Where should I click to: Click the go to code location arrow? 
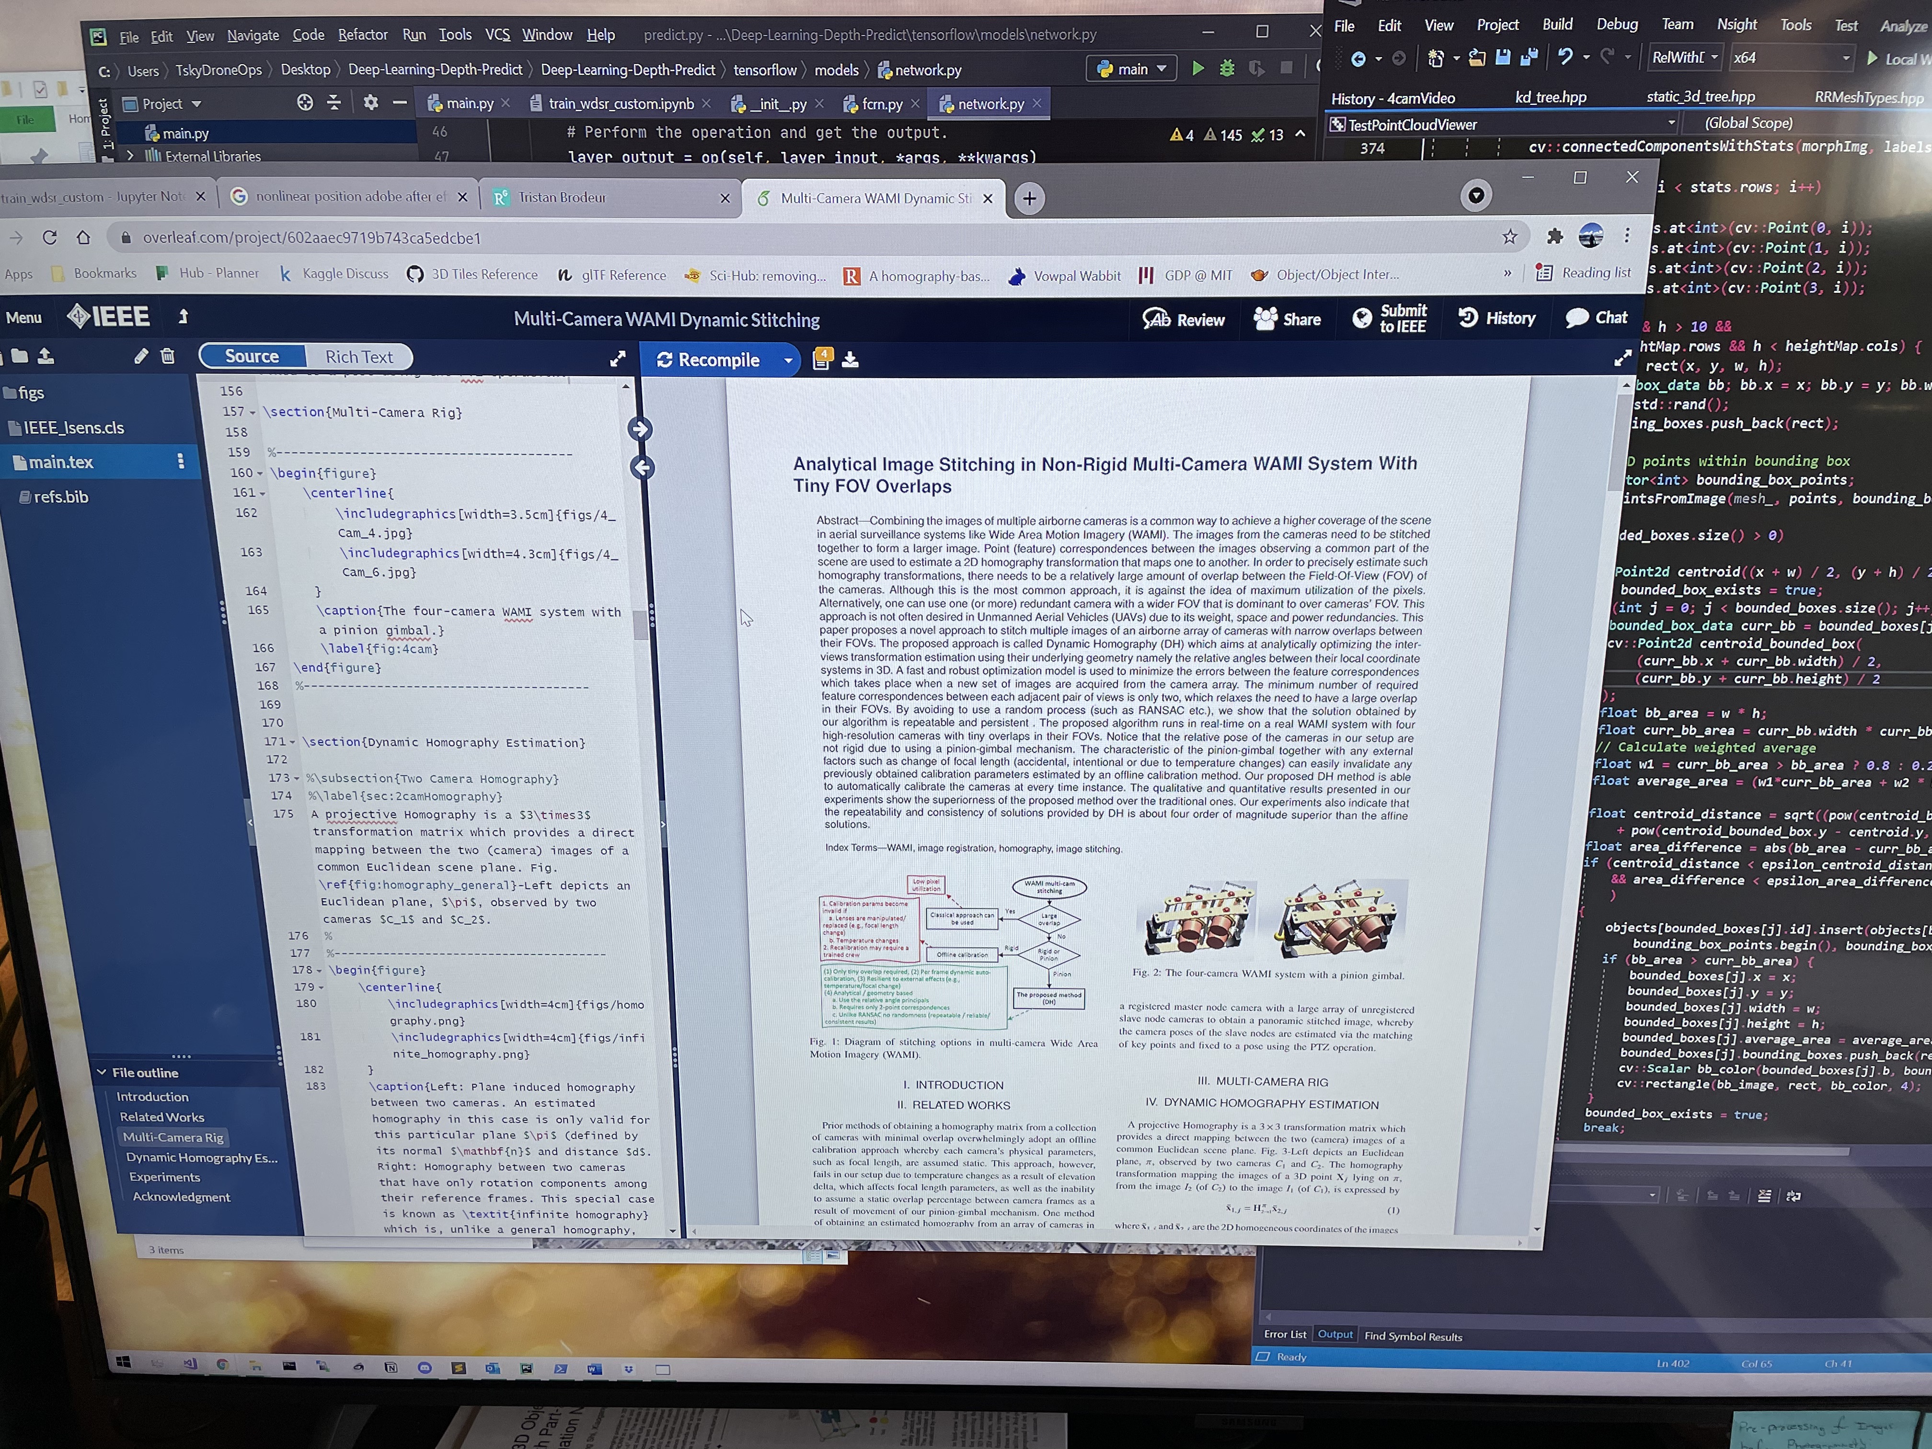642,467
